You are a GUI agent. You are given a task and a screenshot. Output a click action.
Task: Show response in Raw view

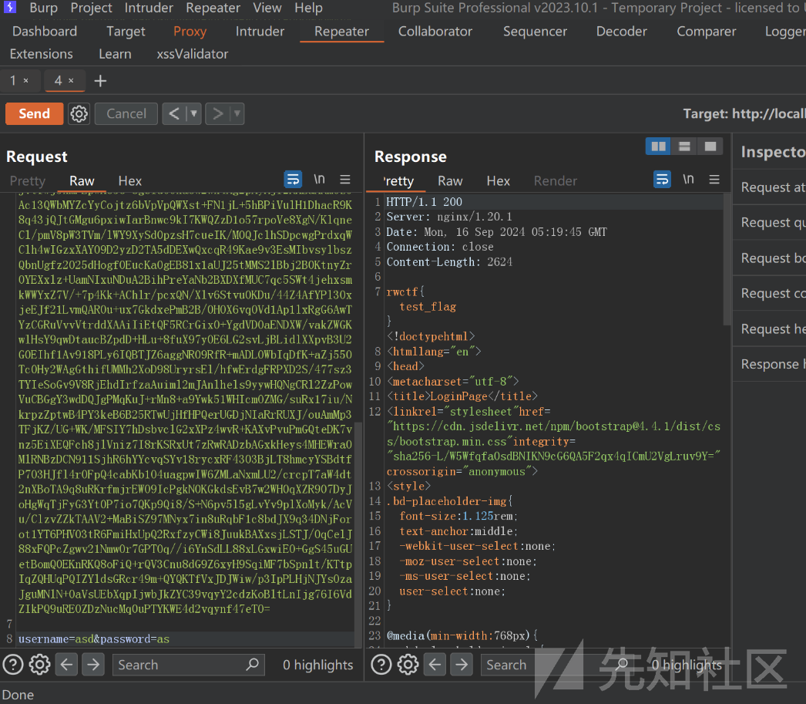point(450,181)
